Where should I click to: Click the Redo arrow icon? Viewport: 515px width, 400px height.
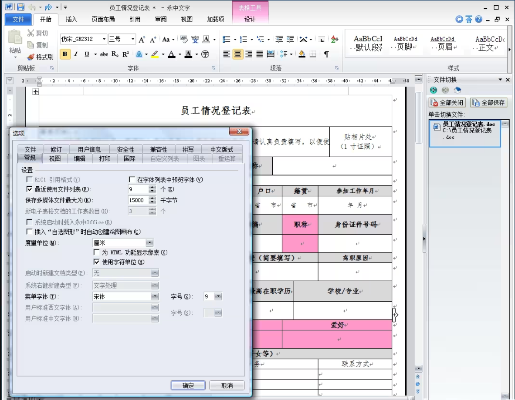pyautogui.click(x=49, y=7)
